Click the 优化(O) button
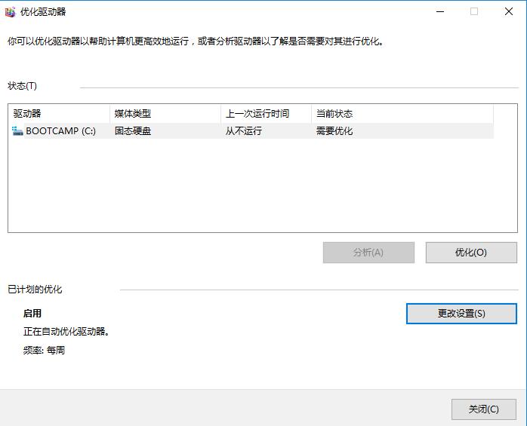The width and height of the screenshot is (527, 426). click(x=471, y=253)
